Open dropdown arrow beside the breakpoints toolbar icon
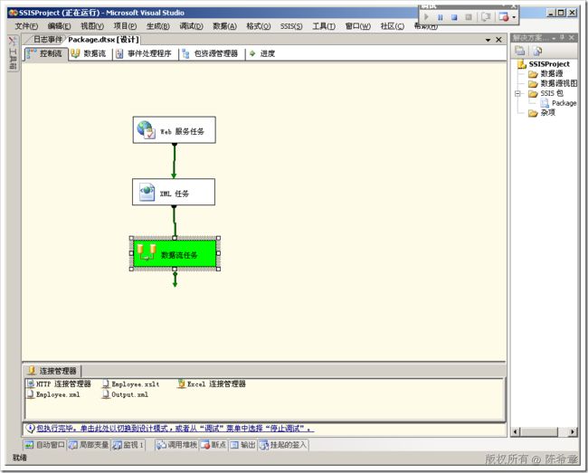This screenshot has height=473, width=588. tap(514, 17)
